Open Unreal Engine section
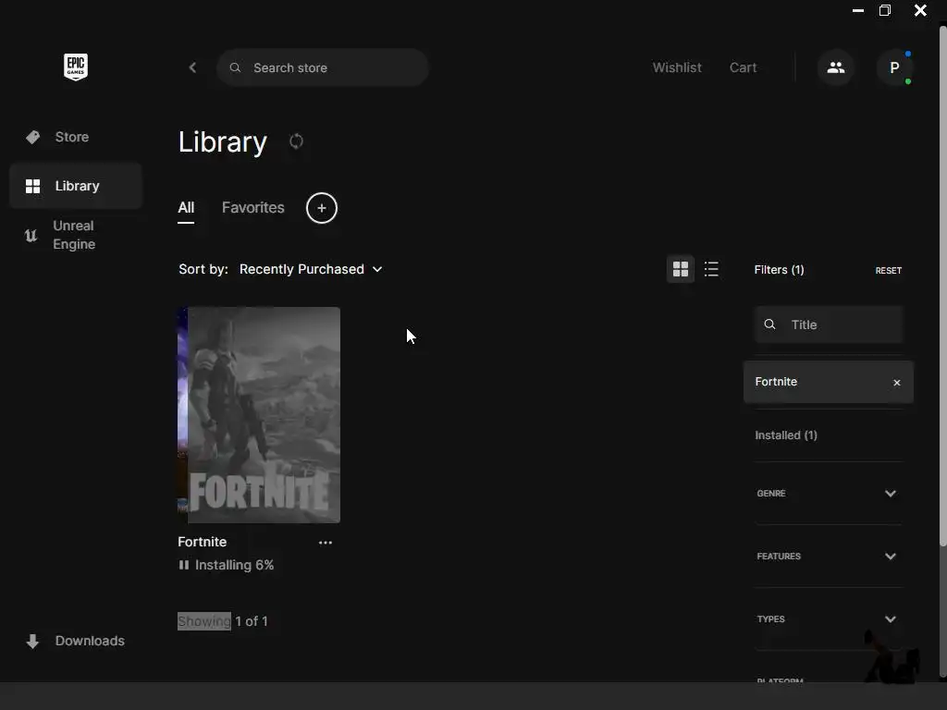The image size is (947, 710). point(76,235)
